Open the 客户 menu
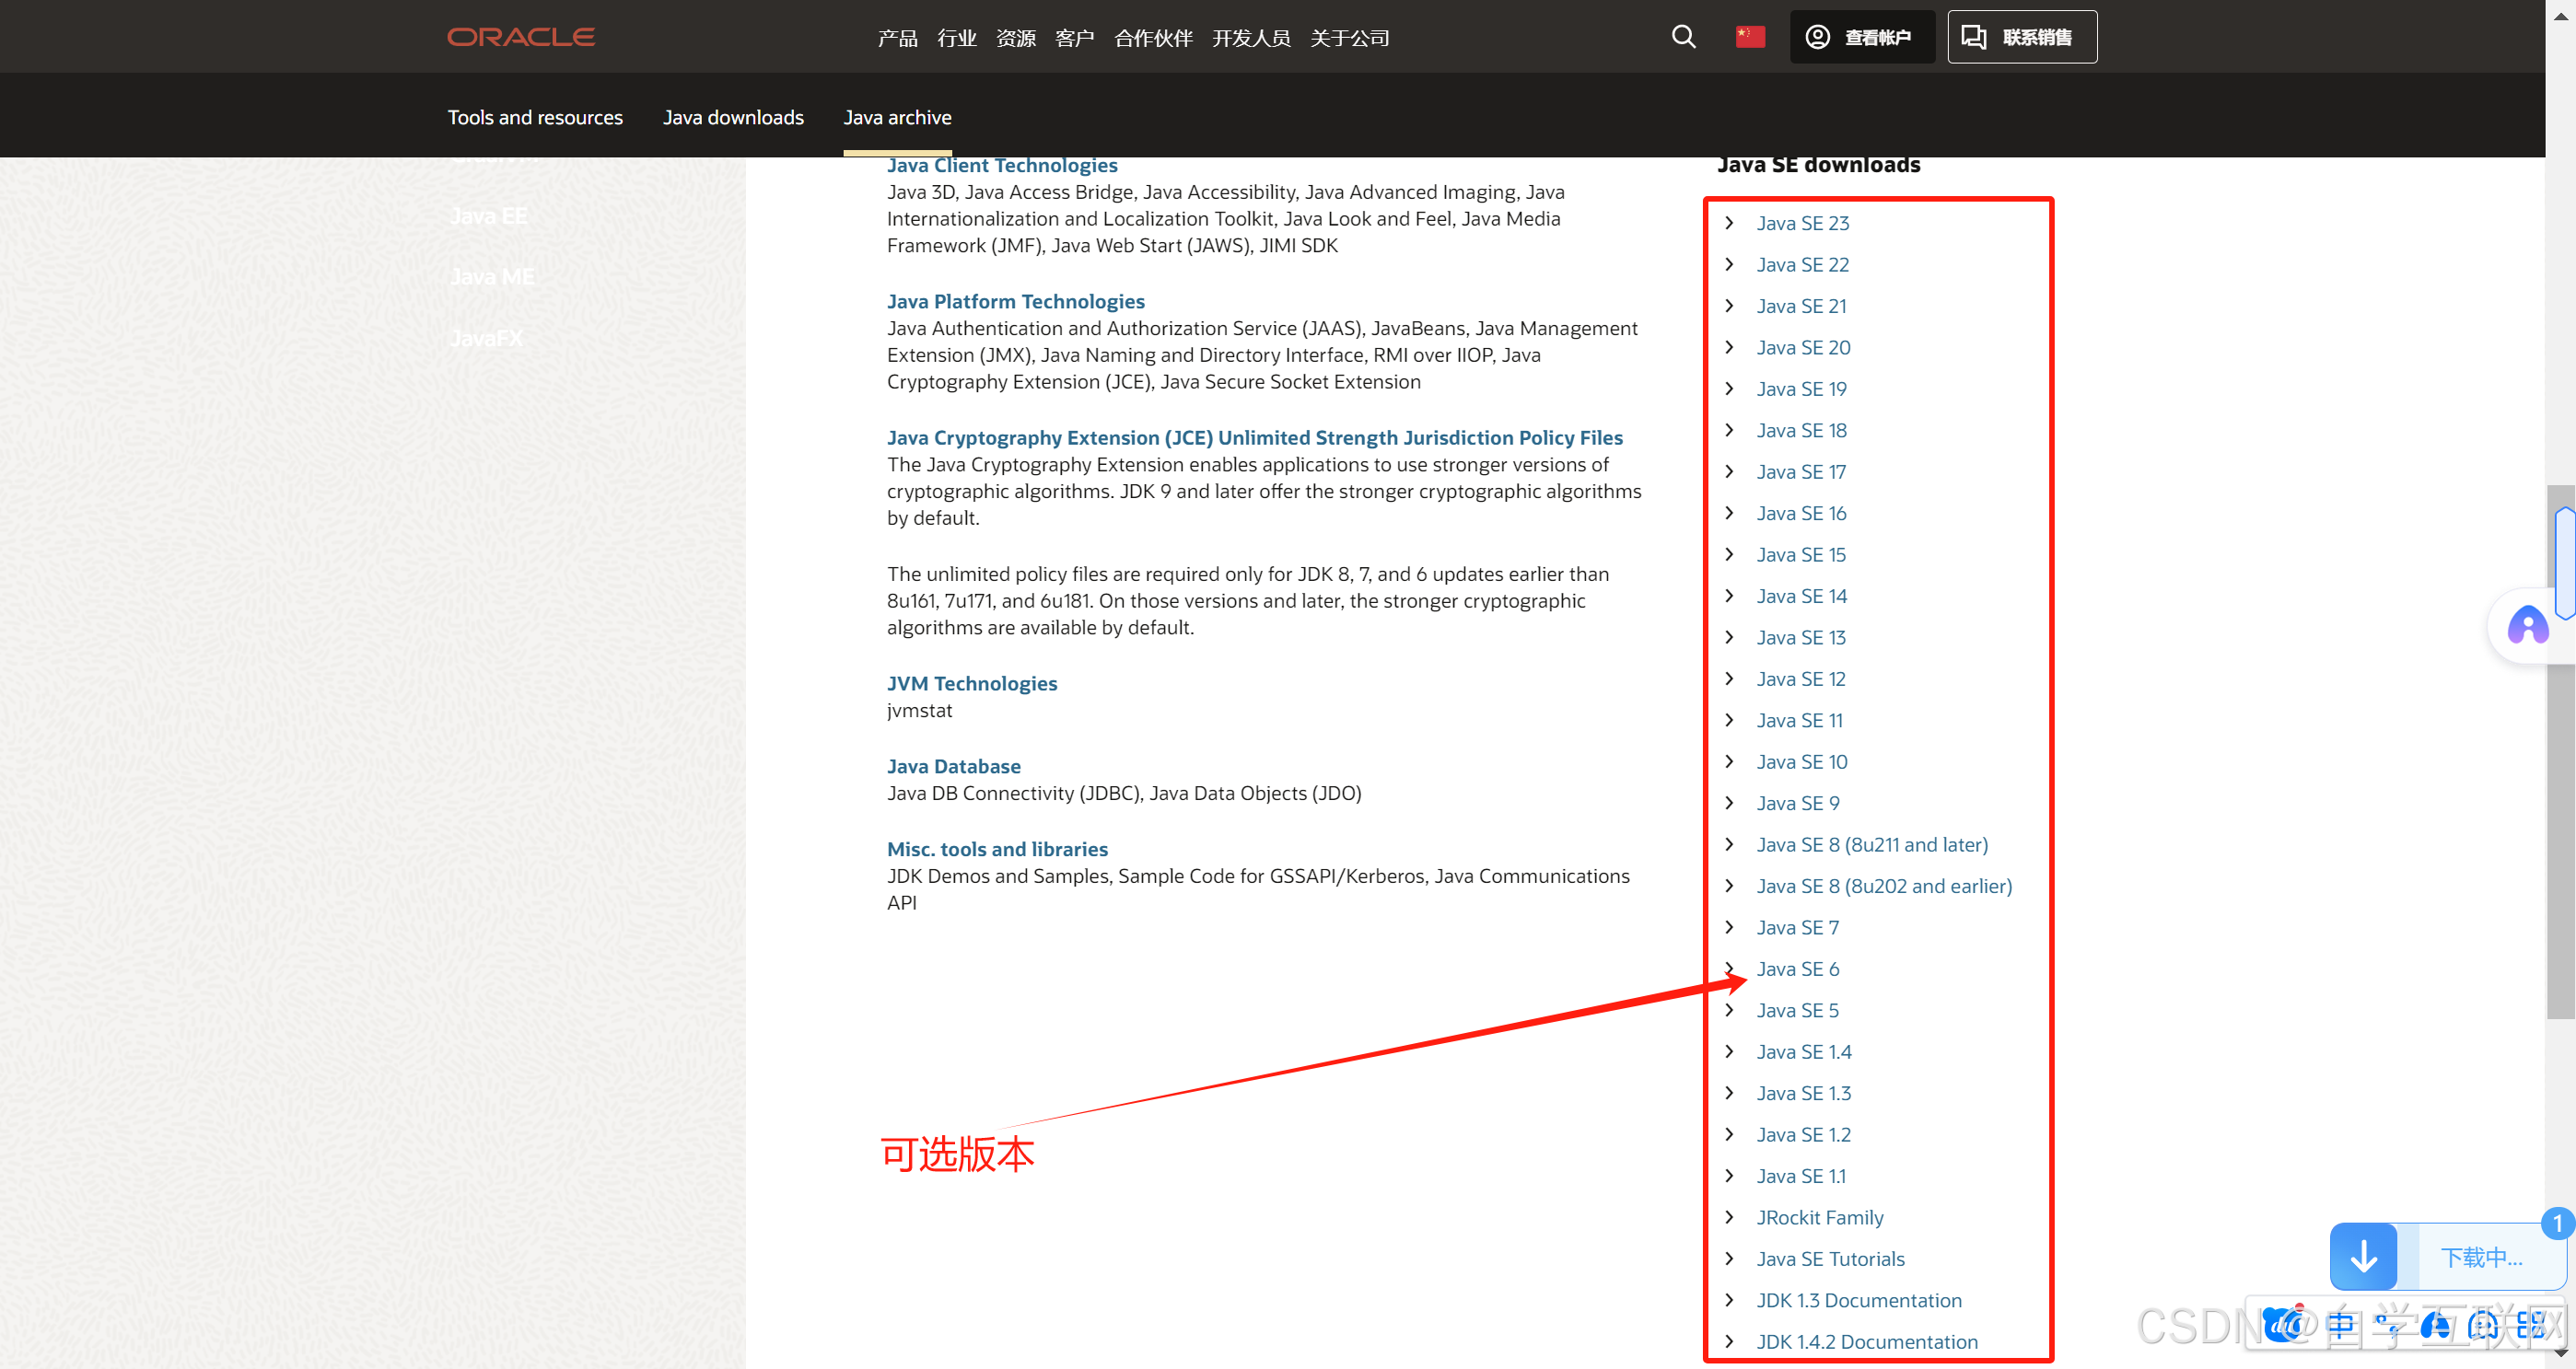The image size is (2576, 1369). pos(1074,38)
